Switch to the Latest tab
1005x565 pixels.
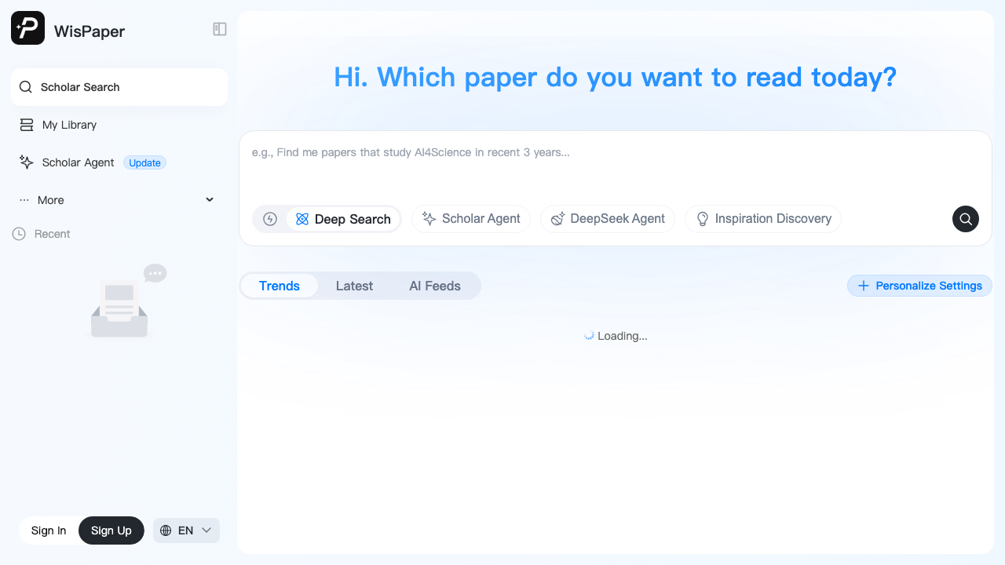point(354,286)
